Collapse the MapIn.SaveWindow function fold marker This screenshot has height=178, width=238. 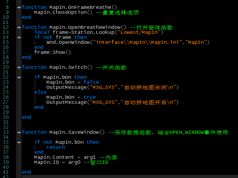19,132
